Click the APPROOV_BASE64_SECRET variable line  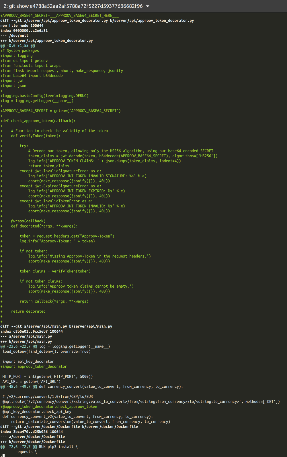(x=60, y=111)
